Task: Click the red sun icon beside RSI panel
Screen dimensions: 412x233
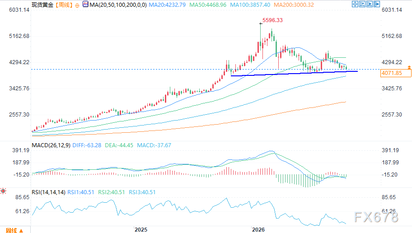Action: (x=3, y=191)
